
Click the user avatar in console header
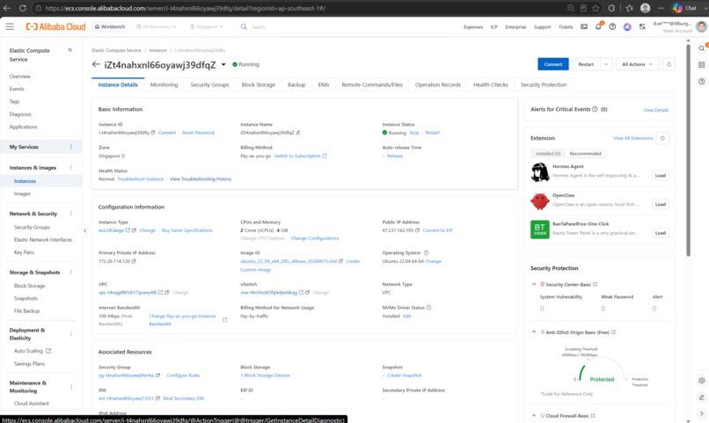(701, 26)
